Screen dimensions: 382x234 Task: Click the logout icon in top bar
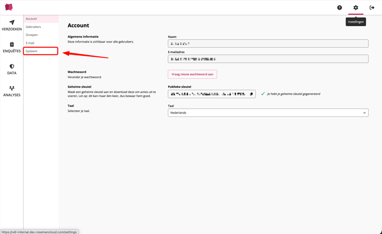tap(372, 8)
